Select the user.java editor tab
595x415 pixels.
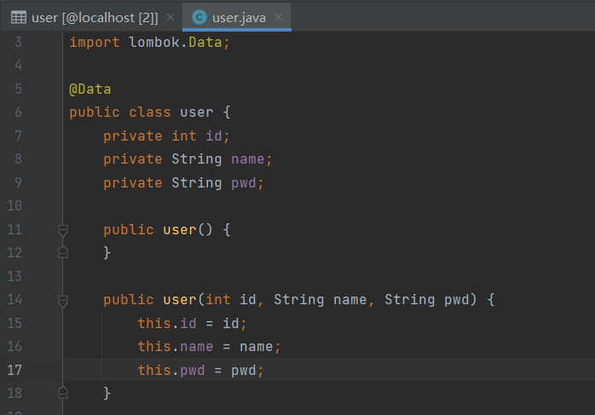pyautogui.click(x=237, y=17)
